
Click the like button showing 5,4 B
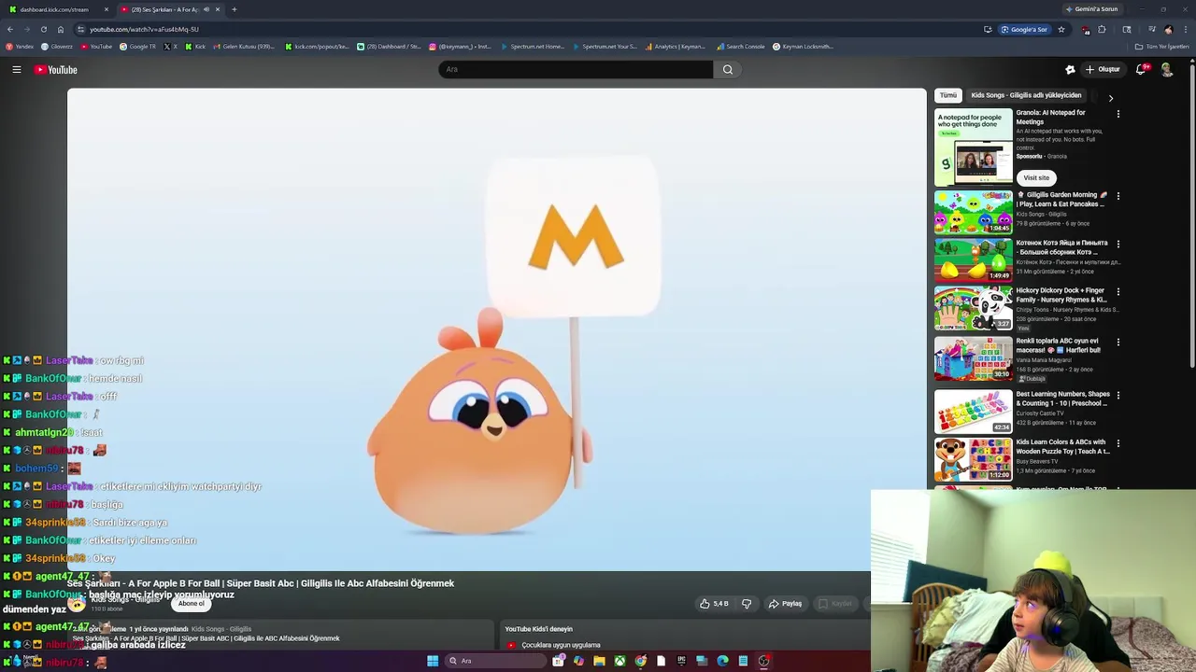coord(714,604)
